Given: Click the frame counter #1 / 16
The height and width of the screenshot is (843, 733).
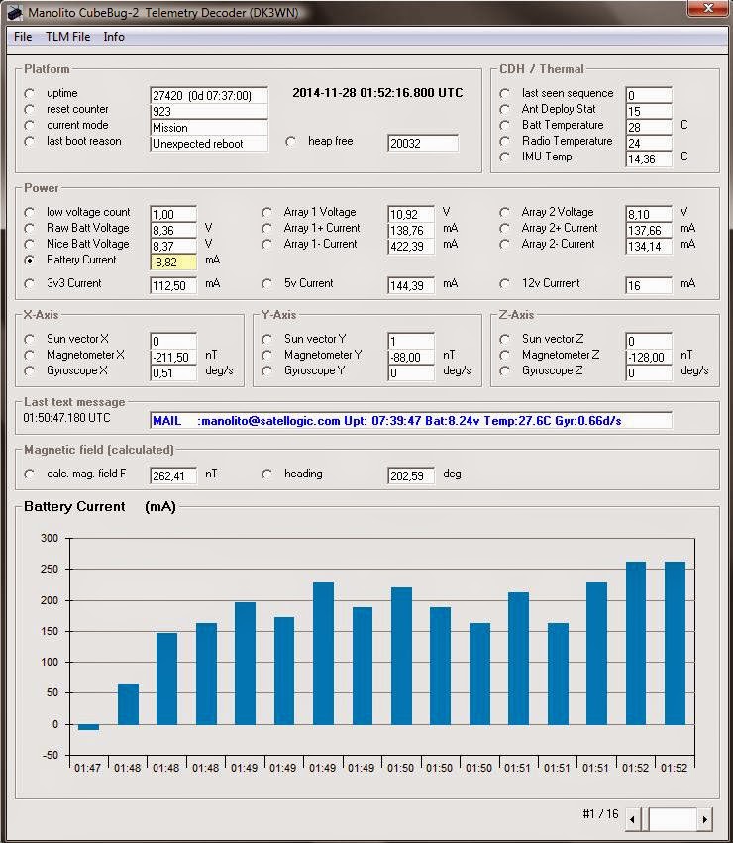Looking at the screenshot, I should [600, 814].
